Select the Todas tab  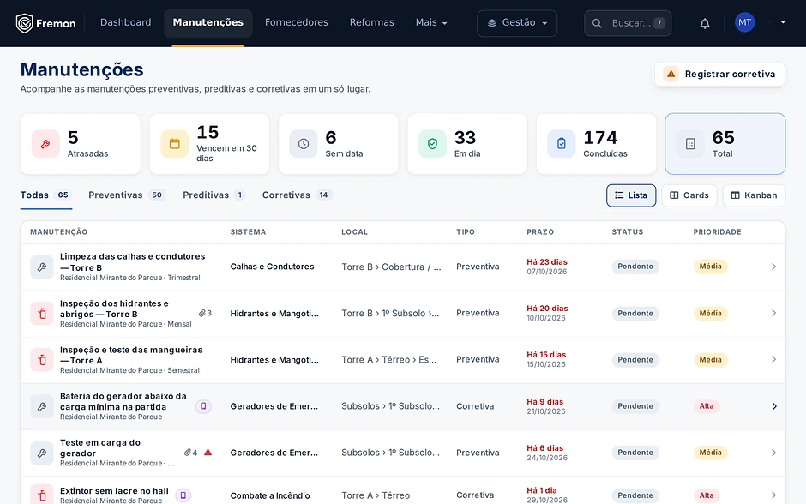coord(45,195)
